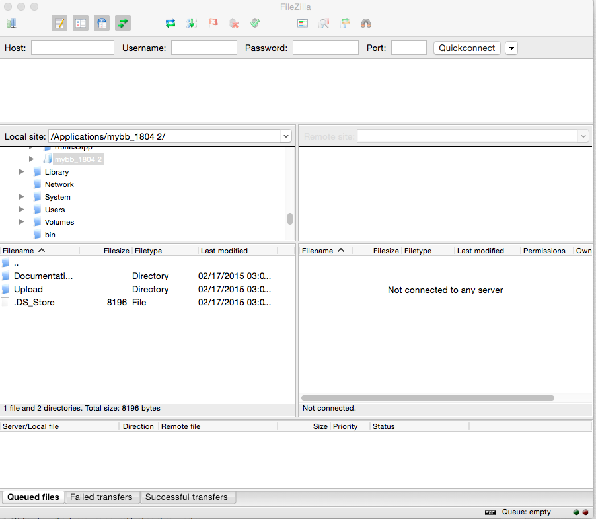Image resolution: width=596 pixels, height=519 pixels.
Task: Click the Username input field
Action: coord(204,48)
